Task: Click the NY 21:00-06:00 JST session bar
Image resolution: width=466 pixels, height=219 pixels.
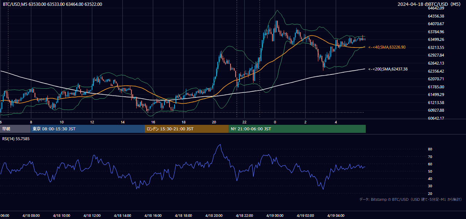Action: click(297, 129)
